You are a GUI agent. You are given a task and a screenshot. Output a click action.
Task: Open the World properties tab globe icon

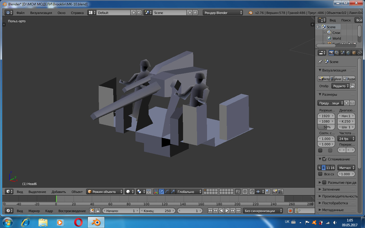(x=348, y=53)
